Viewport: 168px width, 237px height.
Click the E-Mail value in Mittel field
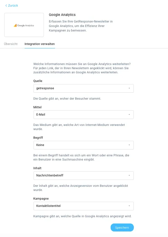coord(41,115)
